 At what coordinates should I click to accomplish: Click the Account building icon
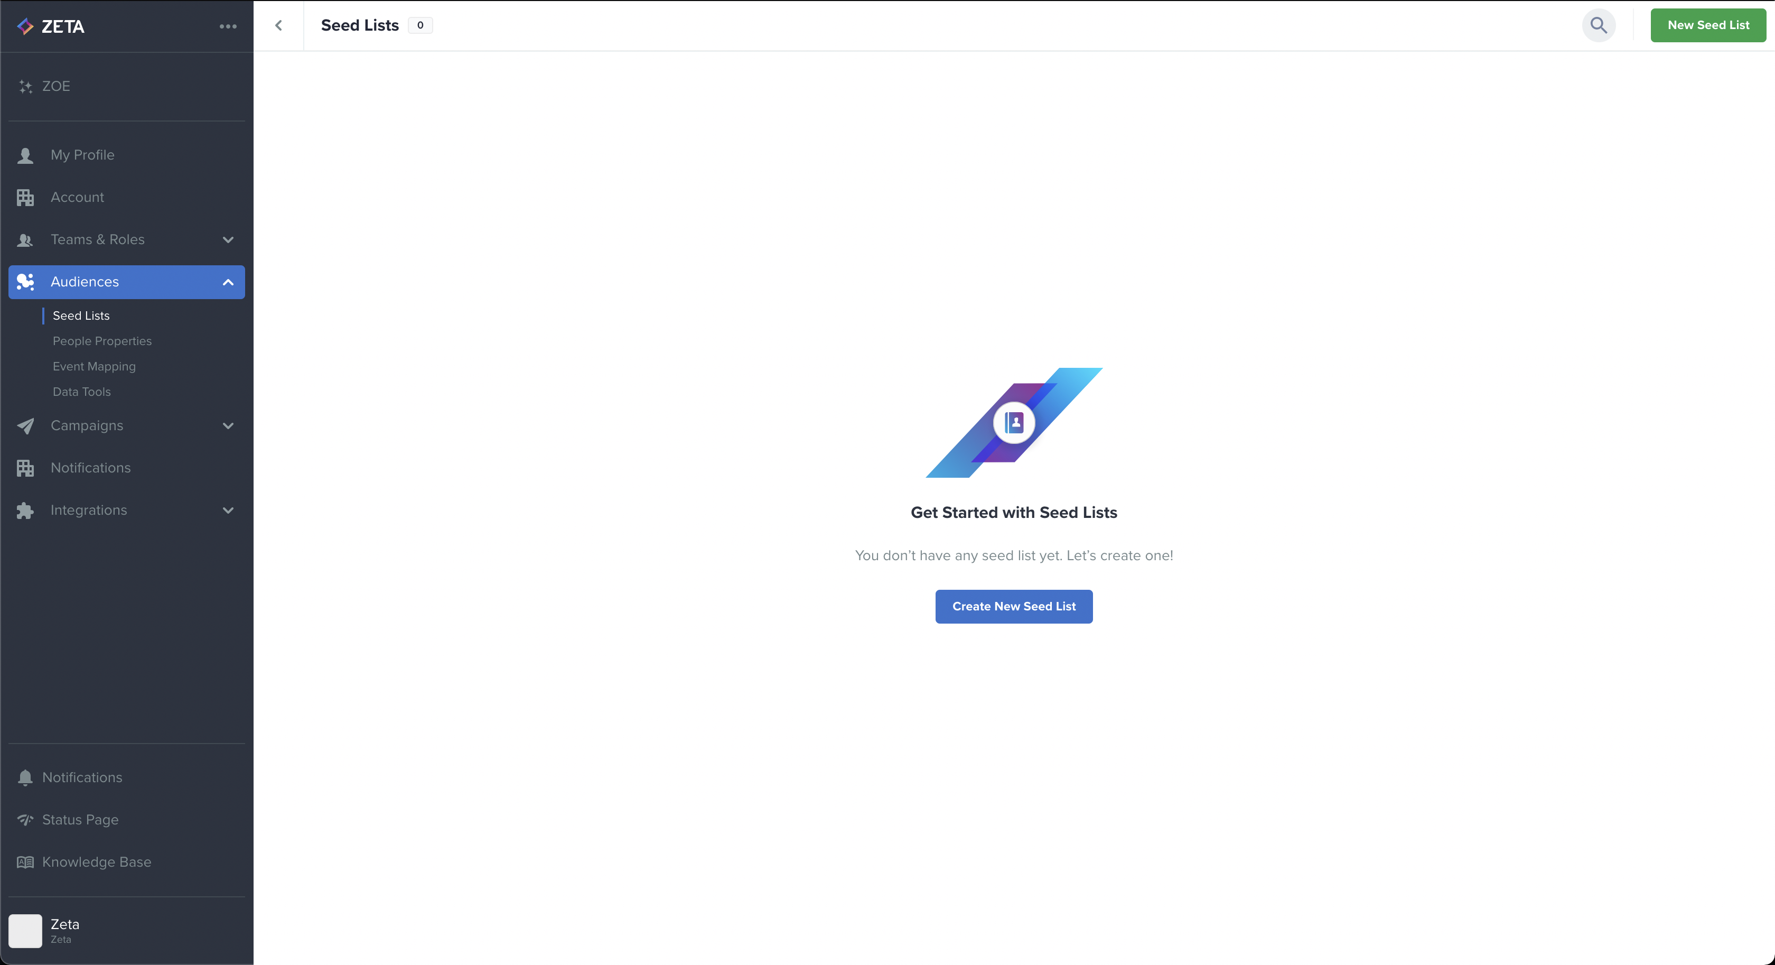tap(25, 198)
